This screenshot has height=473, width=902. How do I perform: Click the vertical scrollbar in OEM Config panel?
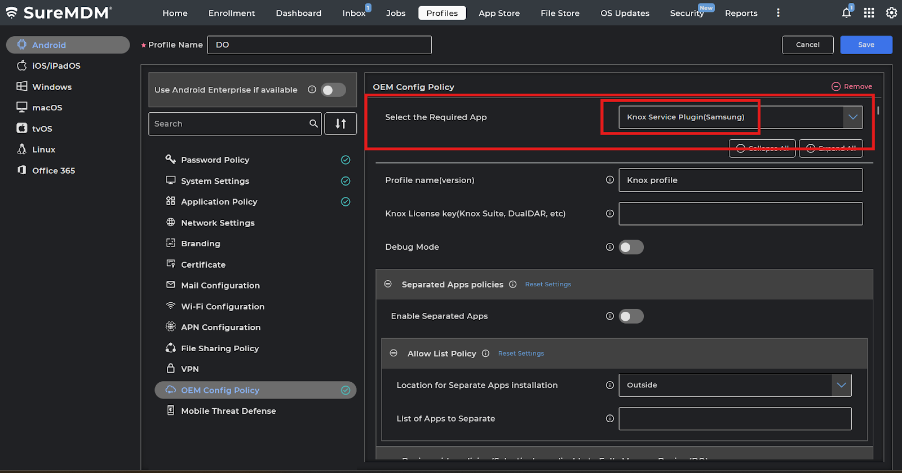click(878, 110)
